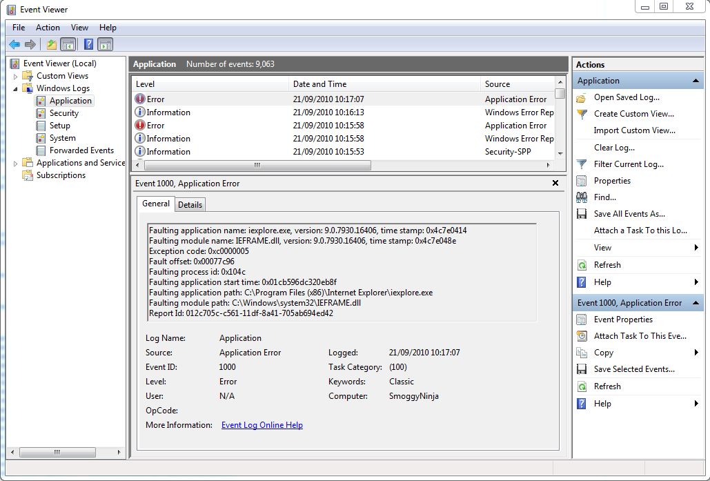Click the Filter Current Log funnel icon

(x=582, y=164)
